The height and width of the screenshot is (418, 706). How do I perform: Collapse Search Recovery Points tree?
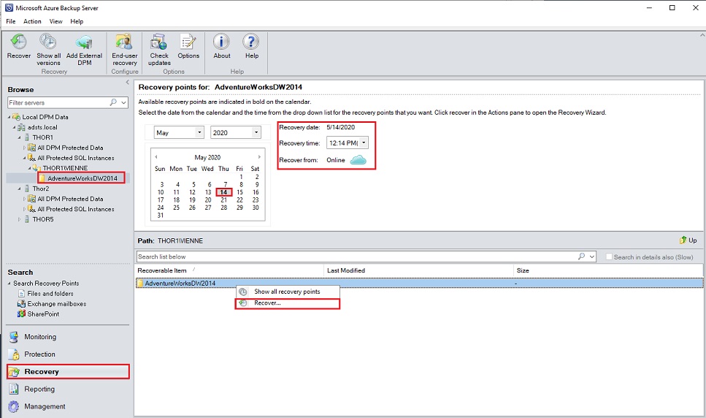click(9, 284)
